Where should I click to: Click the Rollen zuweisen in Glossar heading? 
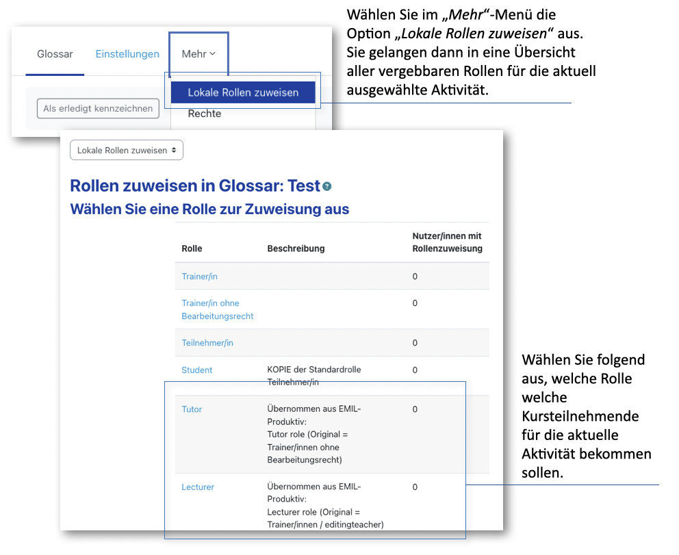195,186
